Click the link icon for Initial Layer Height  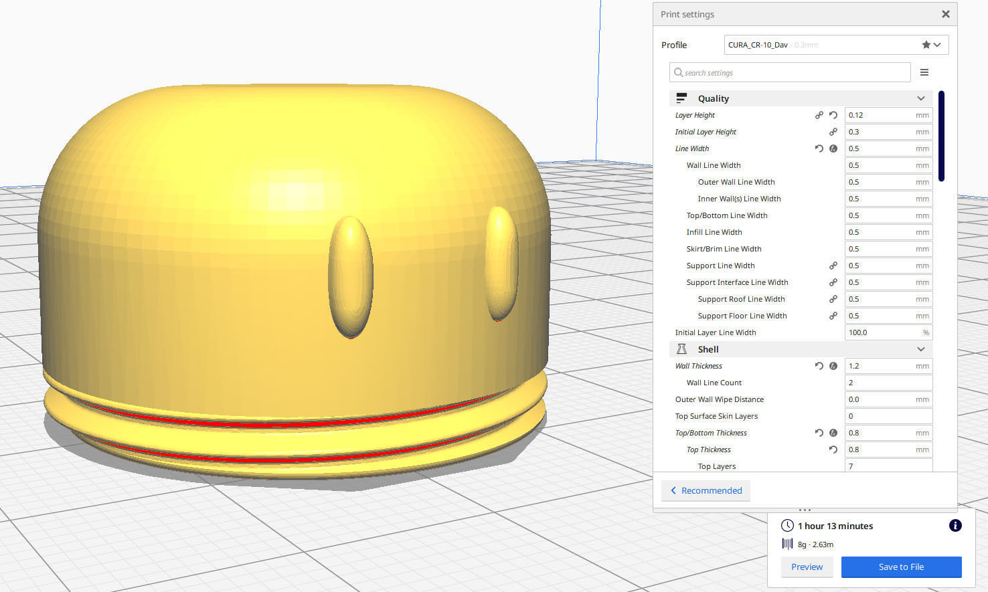click(x=833, y=132)
